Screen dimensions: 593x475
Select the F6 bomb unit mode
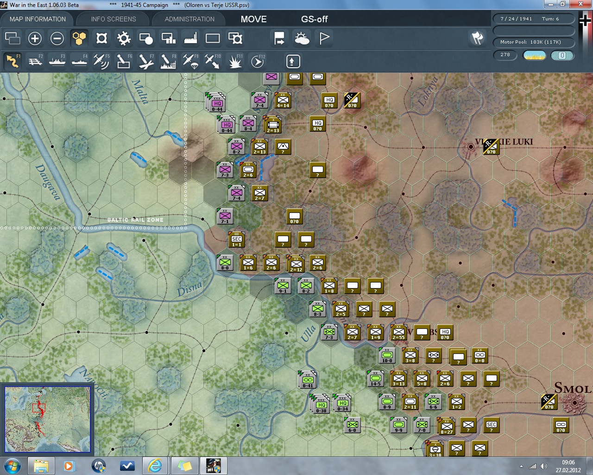(x=124, y=61)
